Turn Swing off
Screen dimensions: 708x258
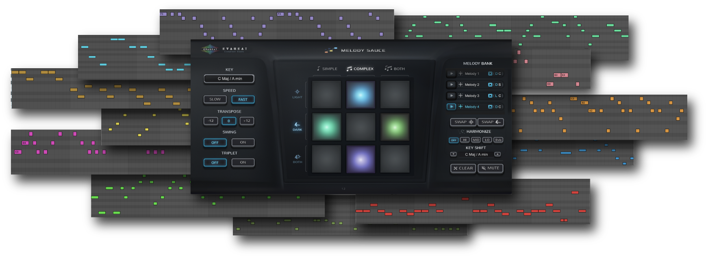[x=215, y=143]
